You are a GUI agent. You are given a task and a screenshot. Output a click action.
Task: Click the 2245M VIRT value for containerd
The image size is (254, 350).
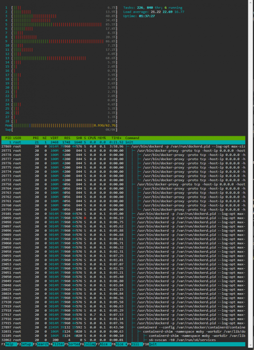[54, 327]
